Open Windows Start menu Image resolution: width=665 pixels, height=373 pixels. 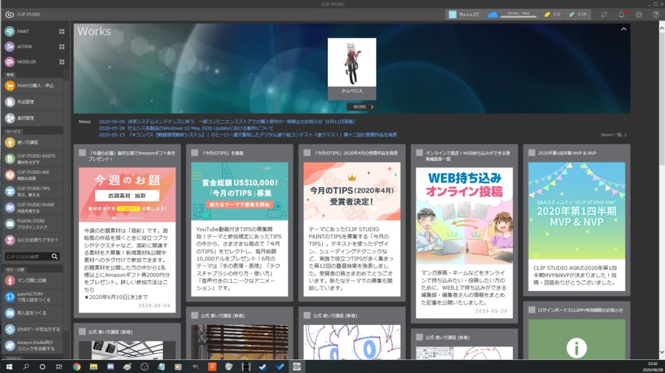[9, 367]
